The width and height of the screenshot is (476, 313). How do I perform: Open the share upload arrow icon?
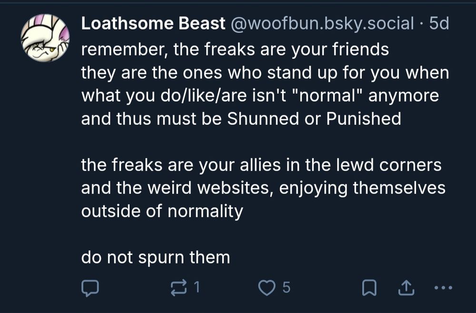point(407,287)
